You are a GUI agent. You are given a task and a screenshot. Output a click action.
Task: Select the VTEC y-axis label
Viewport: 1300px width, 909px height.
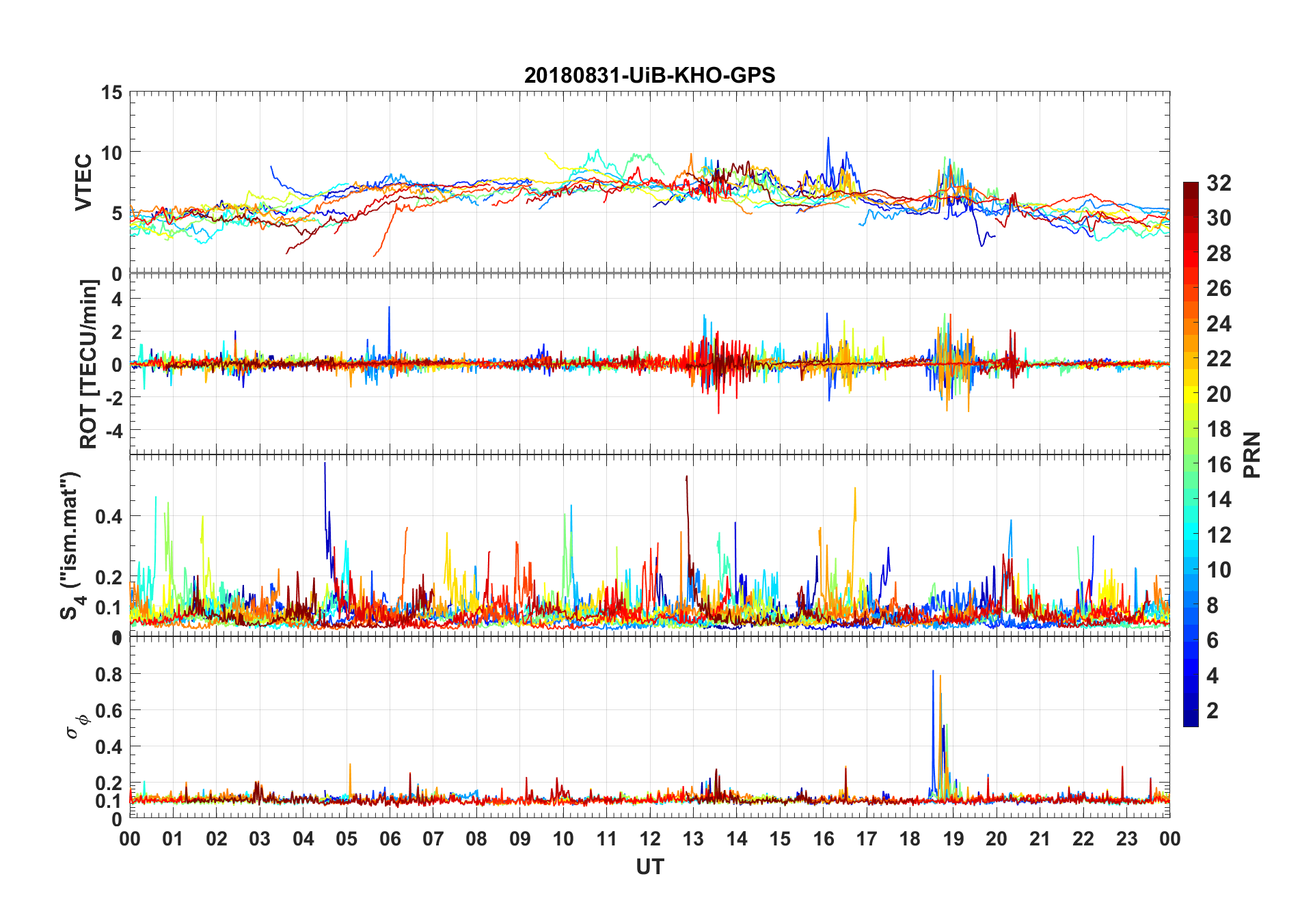[83, 182]
